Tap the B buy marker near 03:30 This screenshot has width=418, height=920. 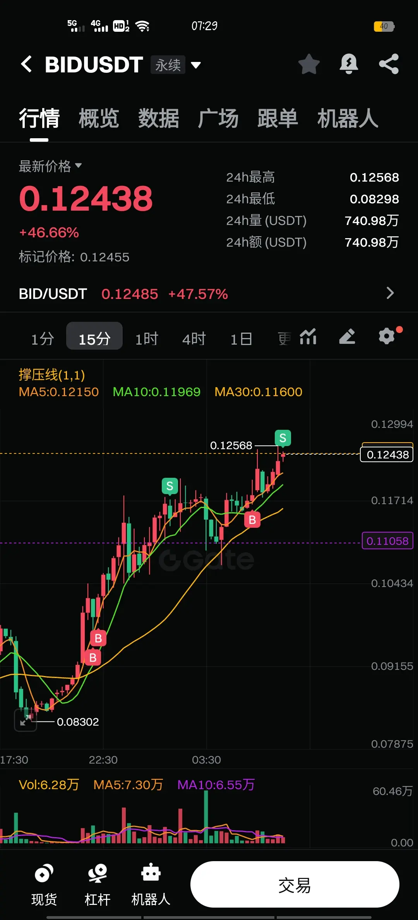(x=252, y=520)
